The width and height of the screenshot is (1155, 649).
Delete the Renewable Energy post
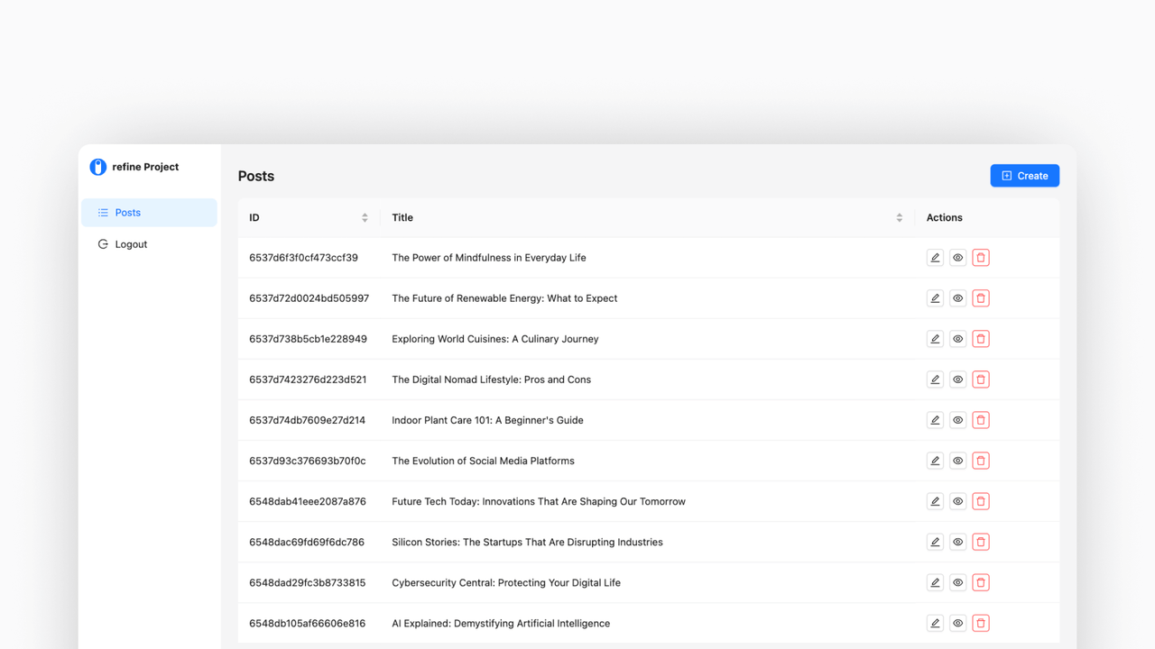click(x=981, y=298)
